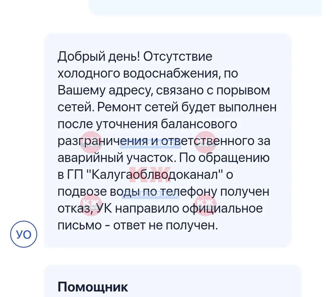Select the Помощник heading
Screen dimensions: 332x297
[93, 287]
